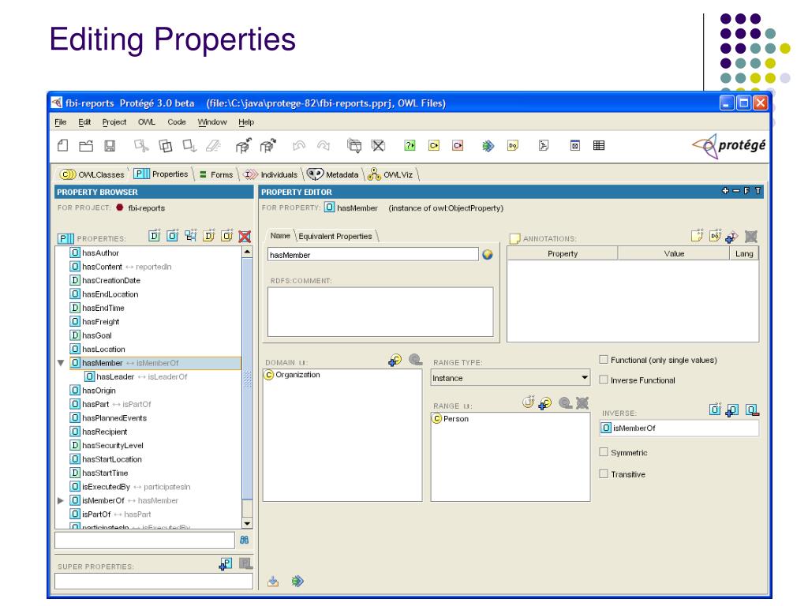Click the globe icon beside the name field
The image size is (808, 606).
coord(488,255)
